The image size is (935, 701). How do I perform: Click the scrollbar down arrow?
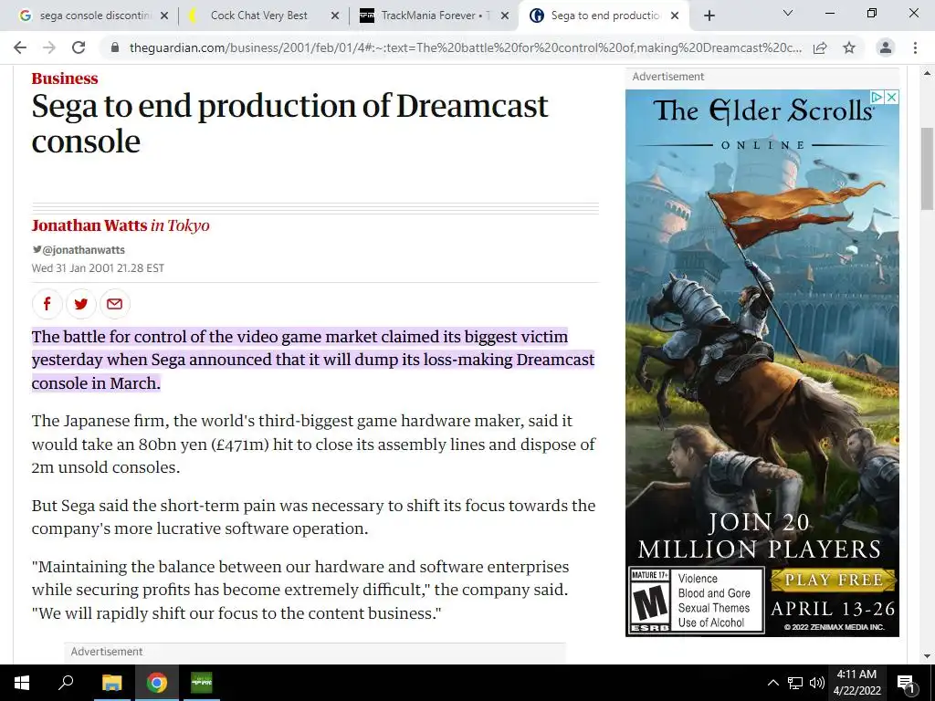point(927,656)
